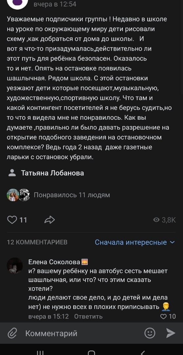The width and height of the screenshot is (183, 355).
Task: Open Елена Соколова's profile name
Action: 54,262
